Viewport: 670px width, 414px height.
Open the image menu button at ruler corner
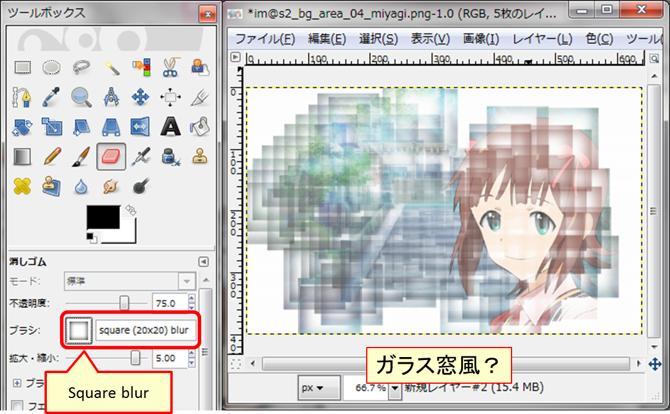click(236, 58)
